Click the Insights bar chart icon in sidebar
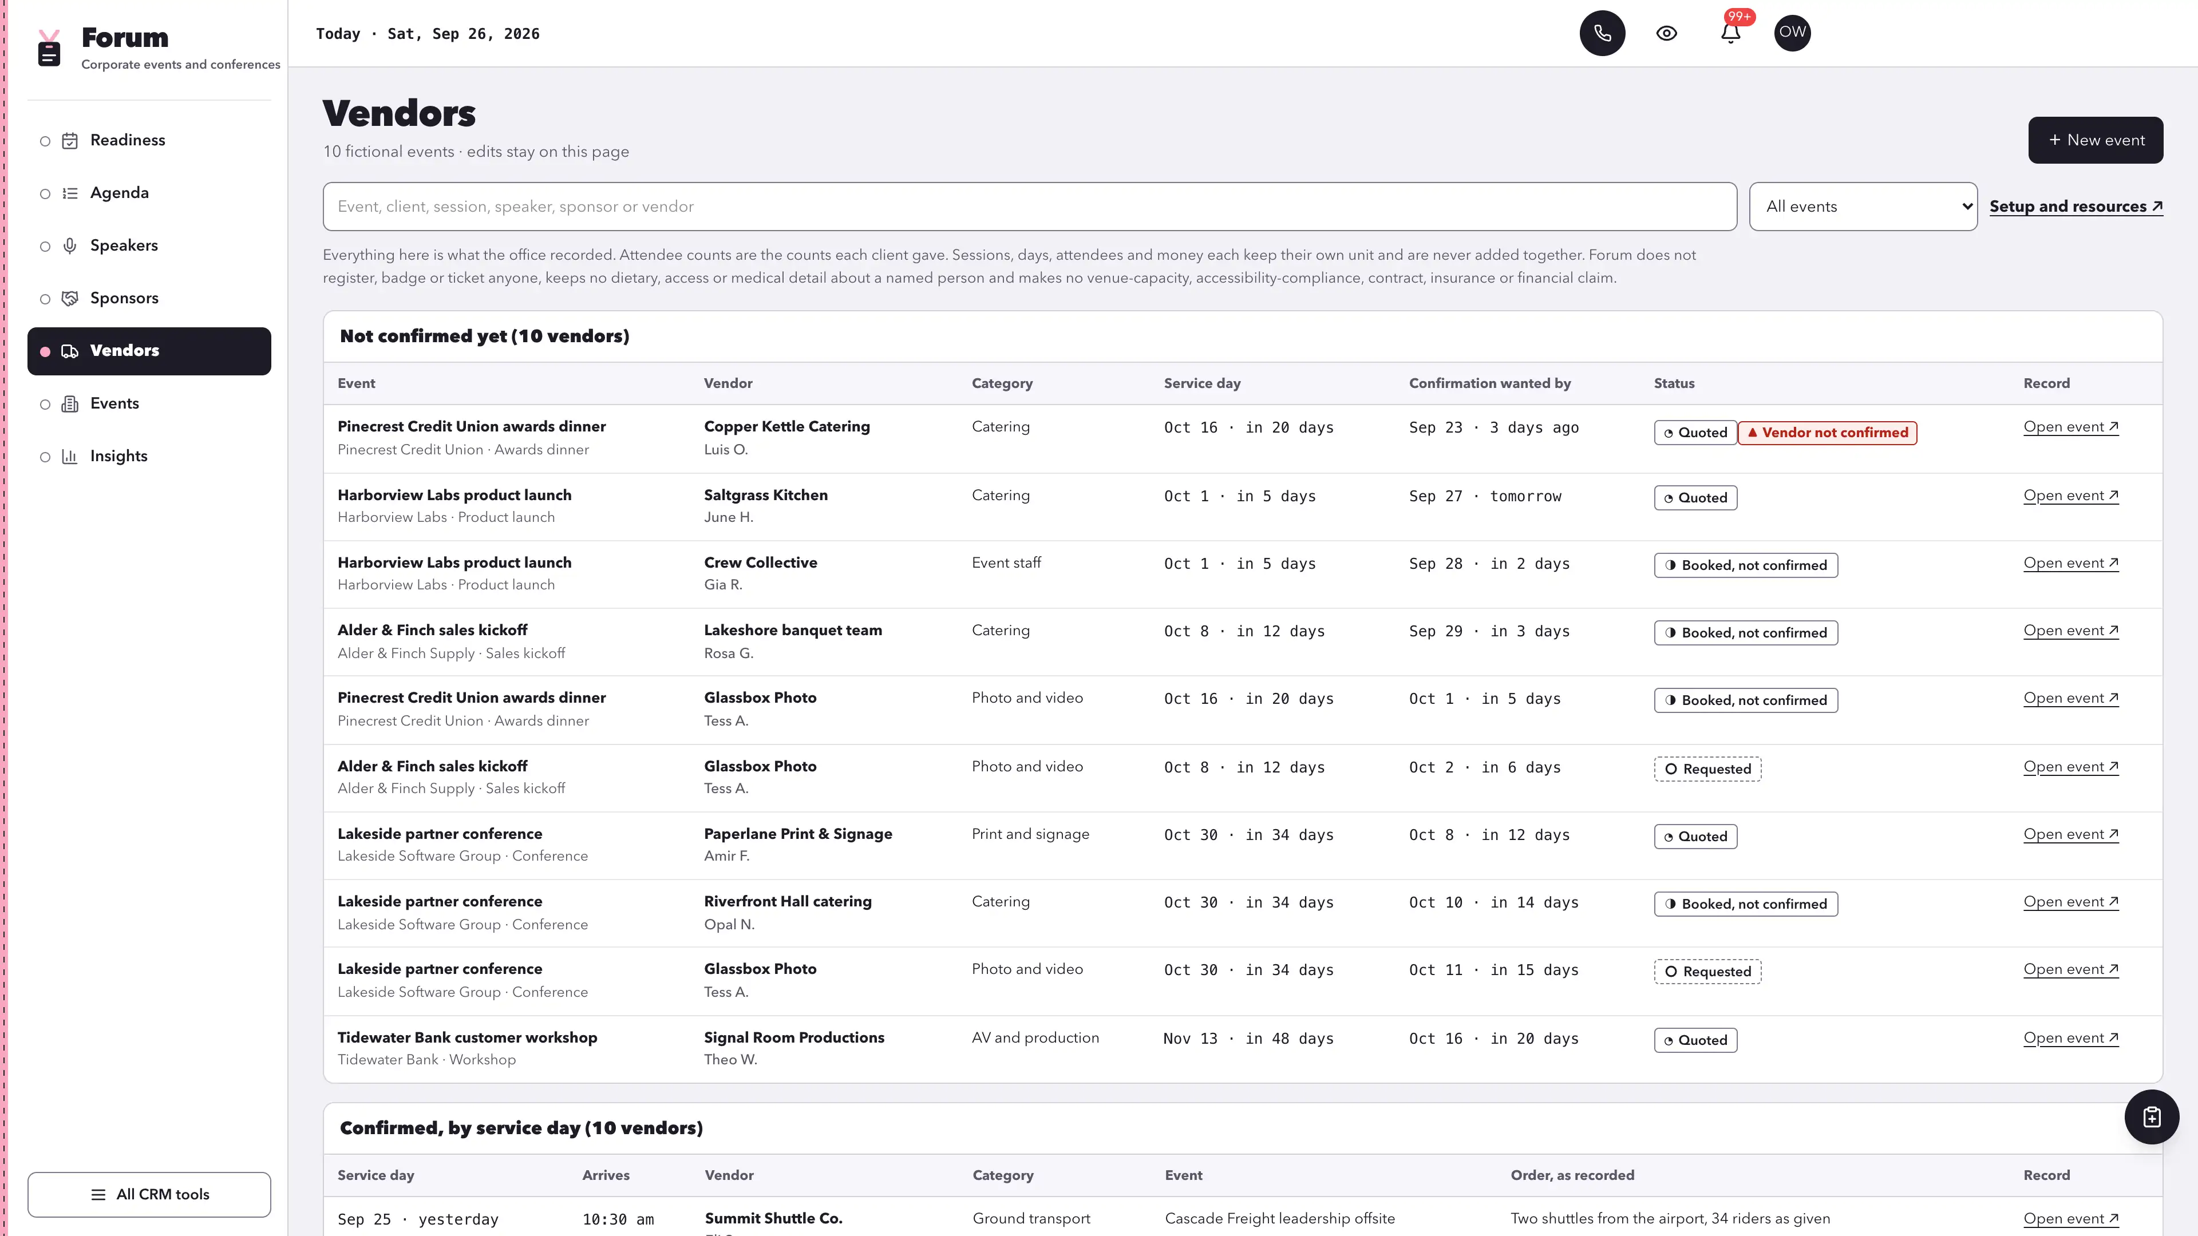This screenshot has width=2198, height=1236. (x=70, y=457)
